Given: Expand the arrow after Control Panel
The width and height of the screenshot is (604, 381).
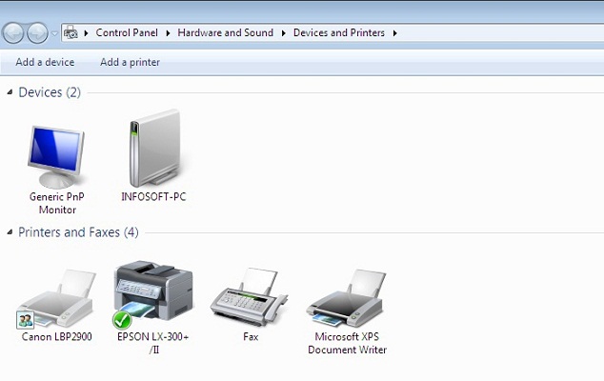Looking at the screenshot, I should tap(168, 33).
